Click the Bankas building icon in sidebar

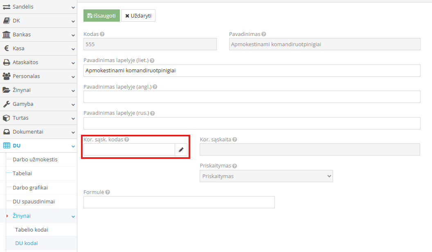(6, 35)
